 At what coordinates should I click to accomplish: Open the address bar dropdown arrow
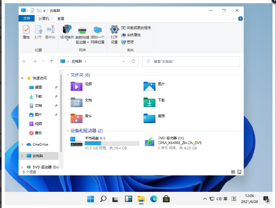123,61
